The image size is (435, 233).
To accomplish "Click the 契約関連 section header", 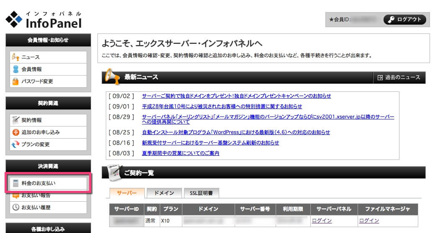I will [48, 103].
